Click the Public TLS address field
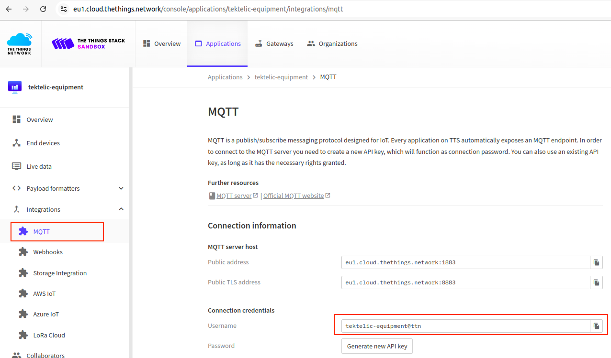 click(x=465, y=282)
